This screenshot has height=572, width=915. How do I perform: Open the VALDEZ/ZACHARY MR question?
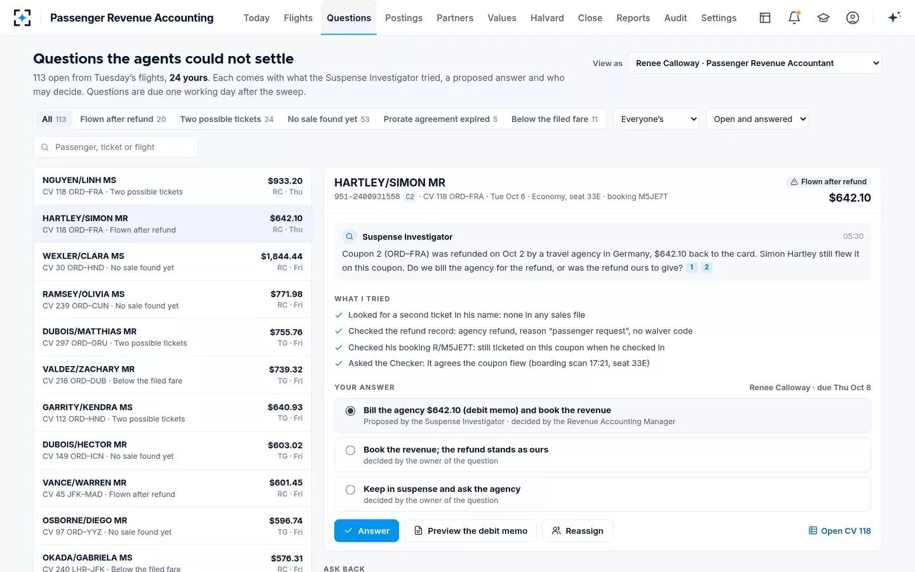(172, 375)
